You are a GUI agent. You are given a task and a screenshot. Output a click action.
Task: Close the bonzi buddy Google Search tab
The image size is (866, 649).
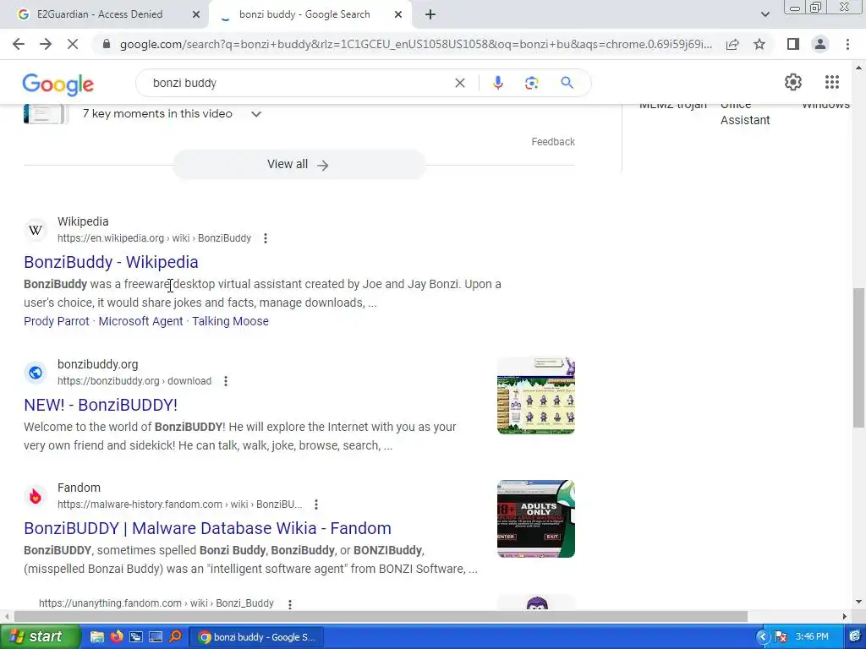click(x=398, y=14)
